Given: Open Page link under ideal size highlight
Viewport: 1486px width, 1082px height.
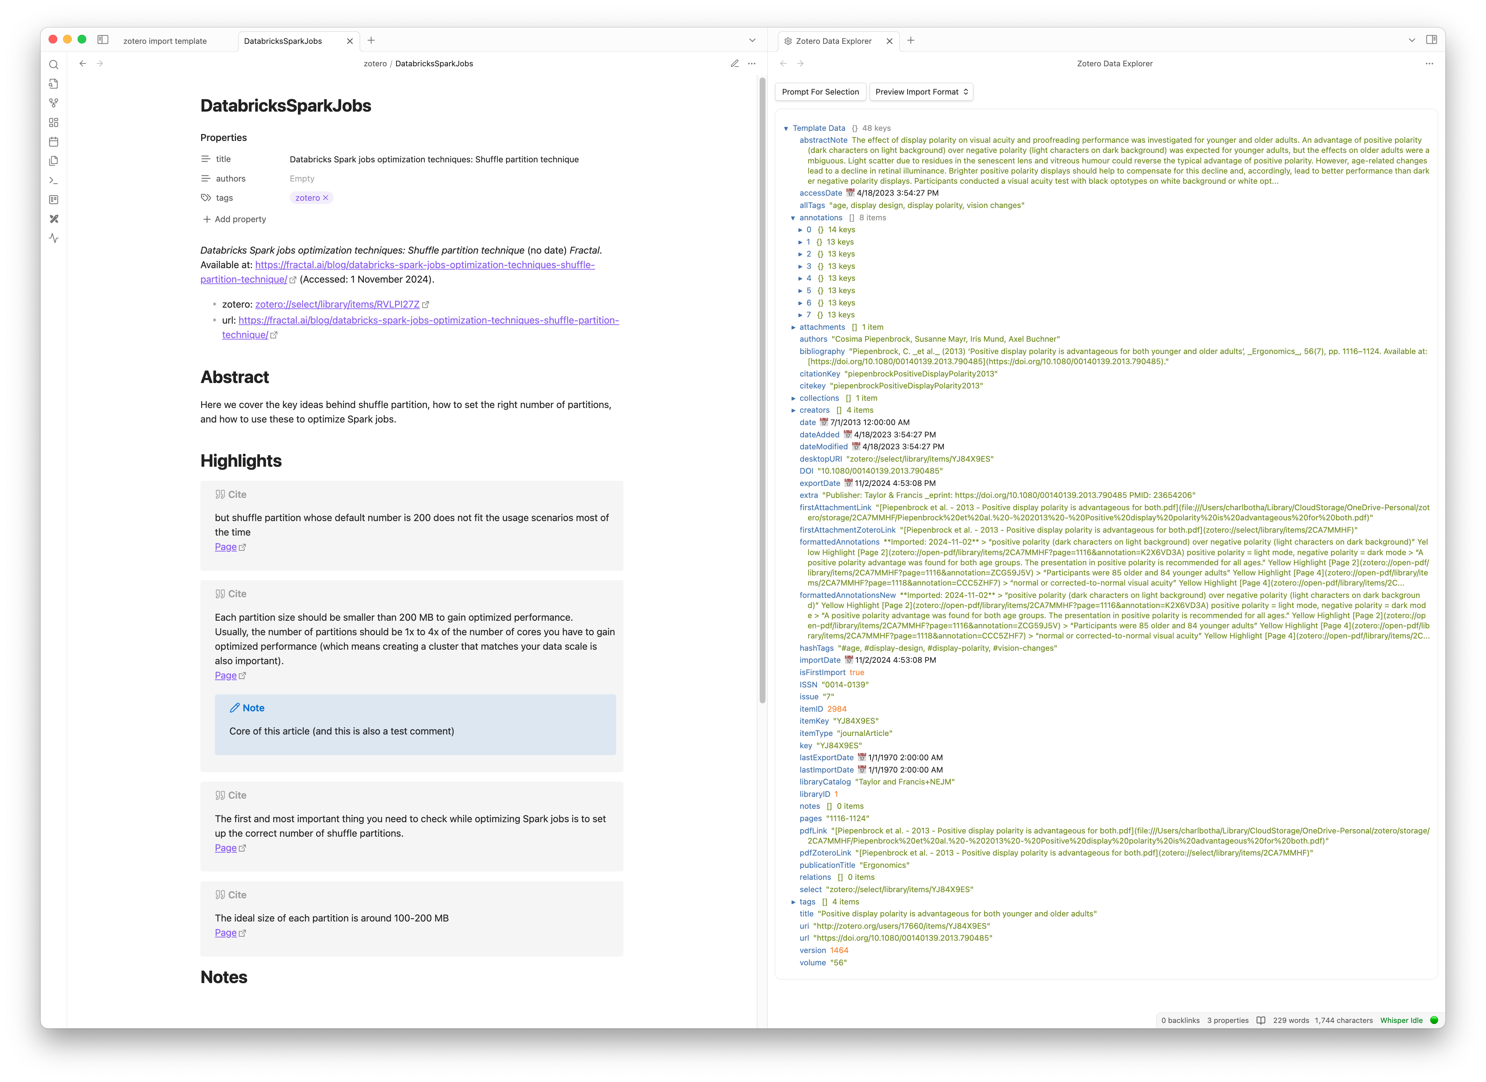Looking at the screenshot, I should pos(225,933).
